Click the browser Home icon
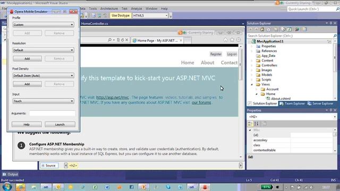340x191 pixels. [225, 40]
